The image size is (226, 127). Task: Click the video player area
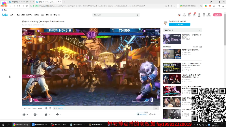coord(91,67)
